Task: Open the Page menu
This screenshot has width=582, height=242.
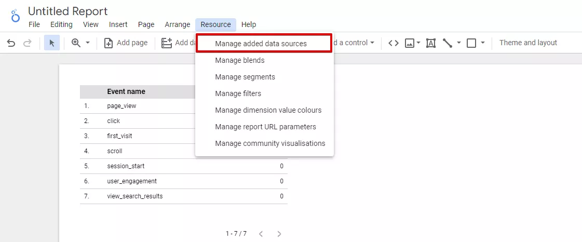Action: [x=146, y=24]
